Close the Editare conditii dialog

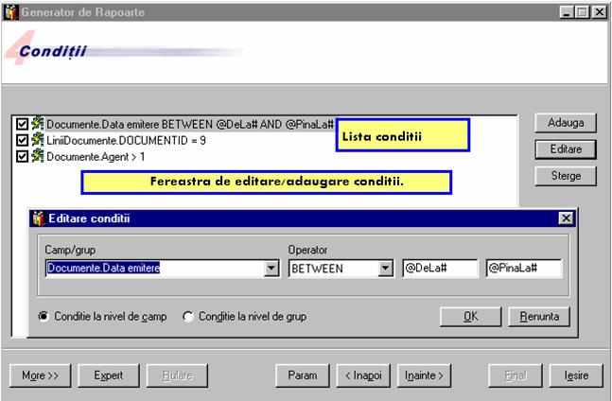(x=566, y=219)
